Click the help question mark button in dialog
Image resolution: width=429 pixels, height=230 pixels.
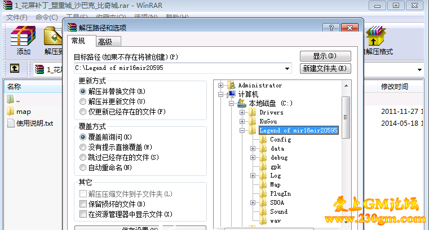coord(331,28)
